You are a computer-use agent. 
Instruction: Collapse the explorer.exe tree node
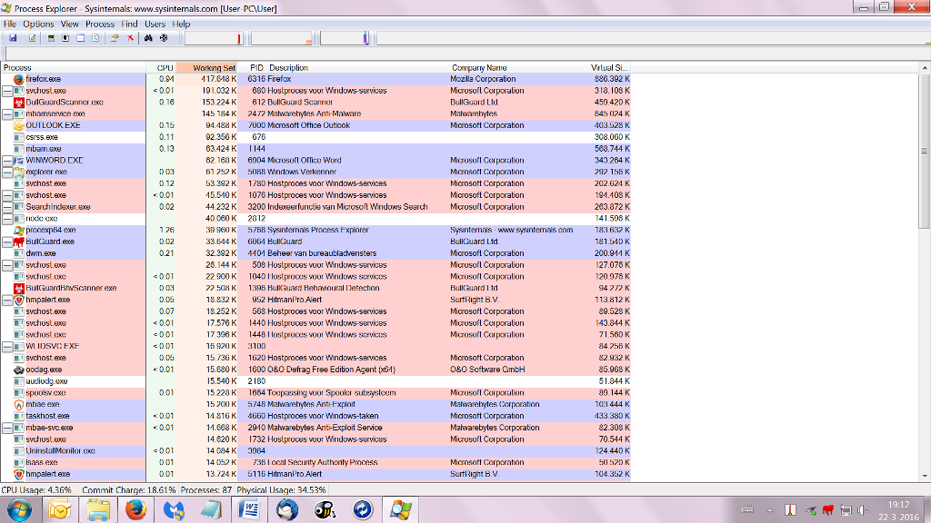(7, 172)
